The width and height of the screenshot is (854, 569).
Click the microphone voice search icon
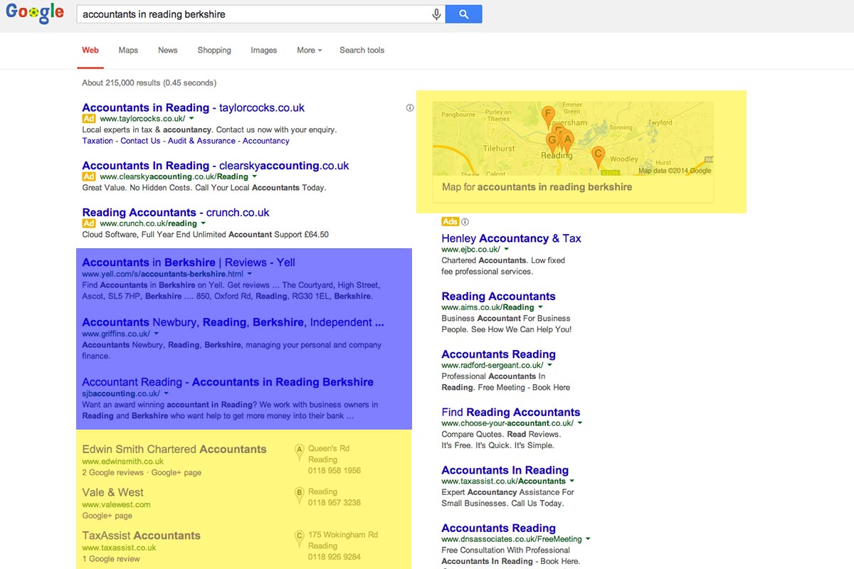(436, 14)
